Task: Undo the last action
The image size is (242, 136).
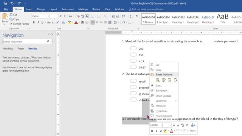Action: 12,3
